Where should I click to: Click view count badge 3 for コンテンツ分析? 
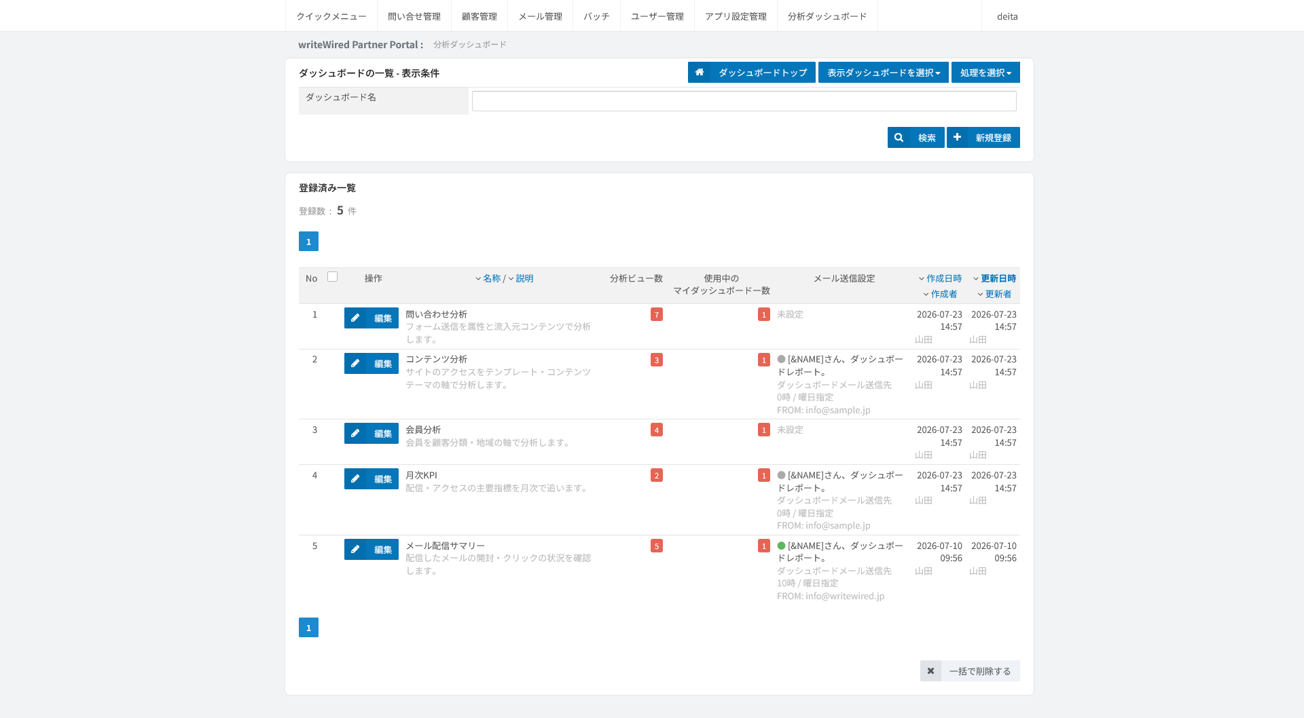tap(656, 360)
